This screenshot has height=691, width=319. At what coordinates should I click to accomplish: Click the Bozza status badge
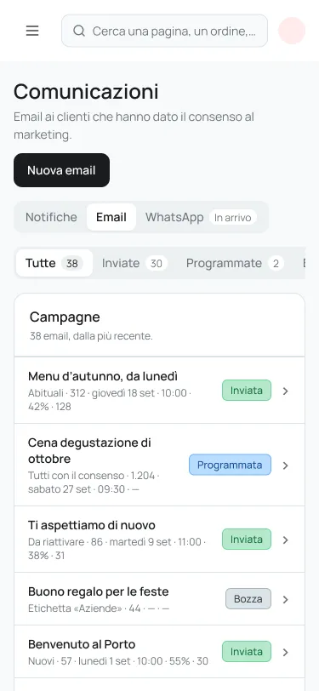tap(248, 599)
